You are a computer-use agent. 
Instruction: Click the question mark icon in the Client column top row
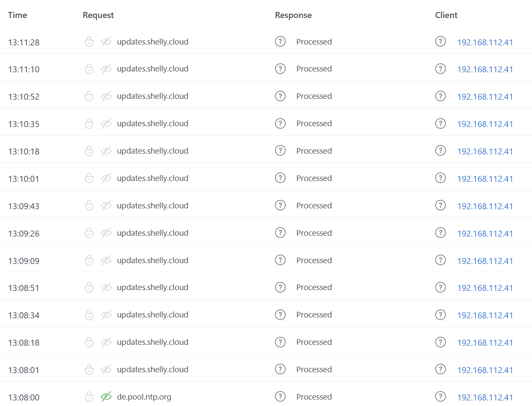[440, 41]
